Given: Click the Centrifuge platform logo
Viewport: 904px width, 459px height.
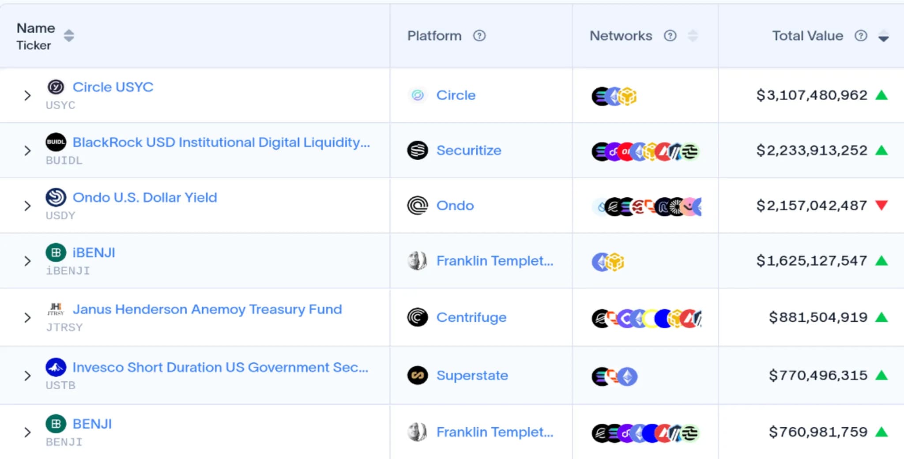Looking at the screenshot, I should tap(418, 317).
